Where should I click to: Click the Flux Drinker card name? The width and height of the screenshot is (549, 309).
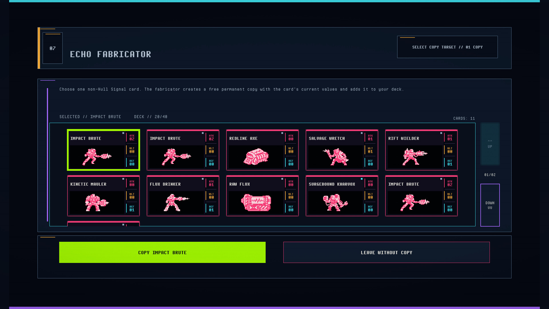click(x=165, y=184)
